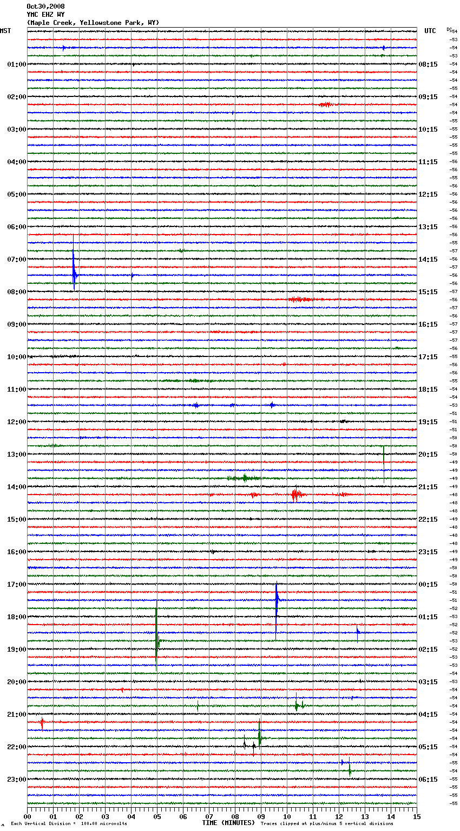Screen dimensions: 460x831
Task: Click the small red spike on 21:15 trace
Action: click(x=42, y=723)
